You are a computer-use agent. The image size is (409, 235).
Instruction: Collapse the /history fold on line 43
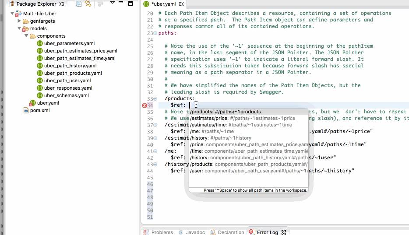coord(155,165)
